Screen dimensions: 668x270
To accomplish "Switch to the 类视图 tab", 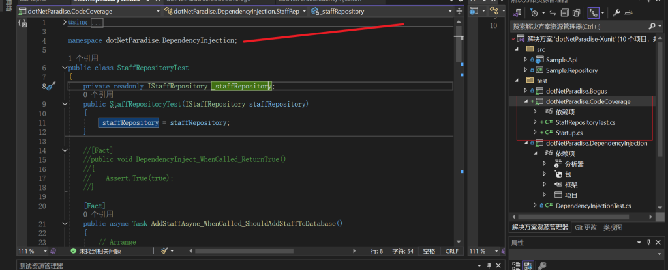I will click(x=612, y=228).
